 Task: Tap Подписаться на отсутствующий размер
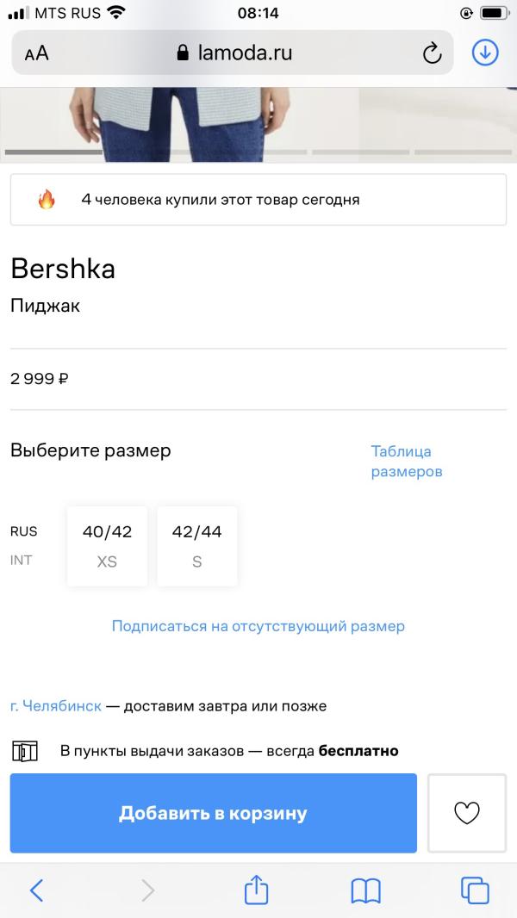[x=258, y=626]
